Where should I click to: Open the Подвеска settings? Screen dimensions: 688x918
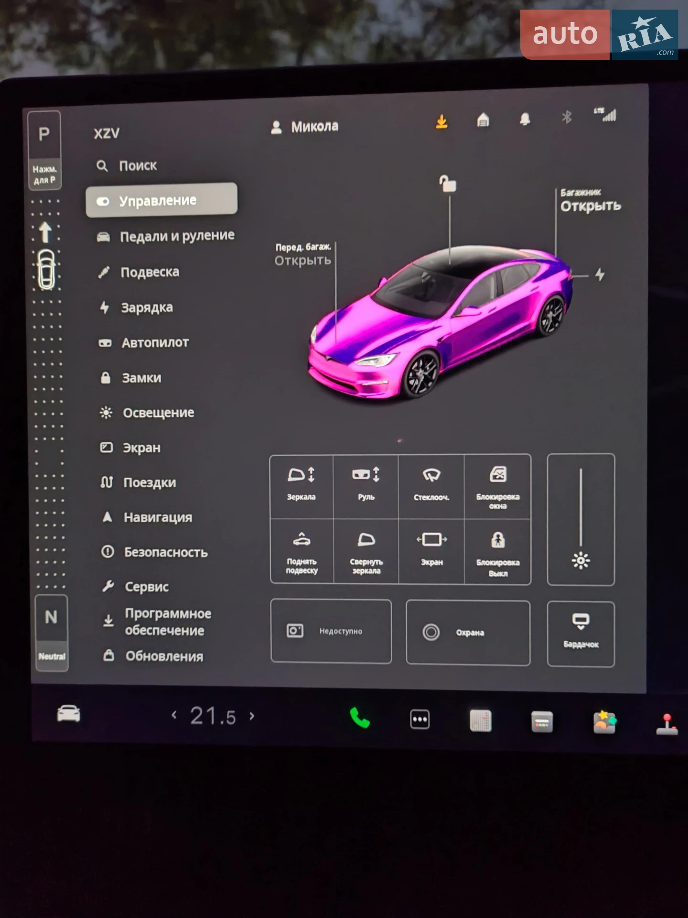(x=138, y=272)
